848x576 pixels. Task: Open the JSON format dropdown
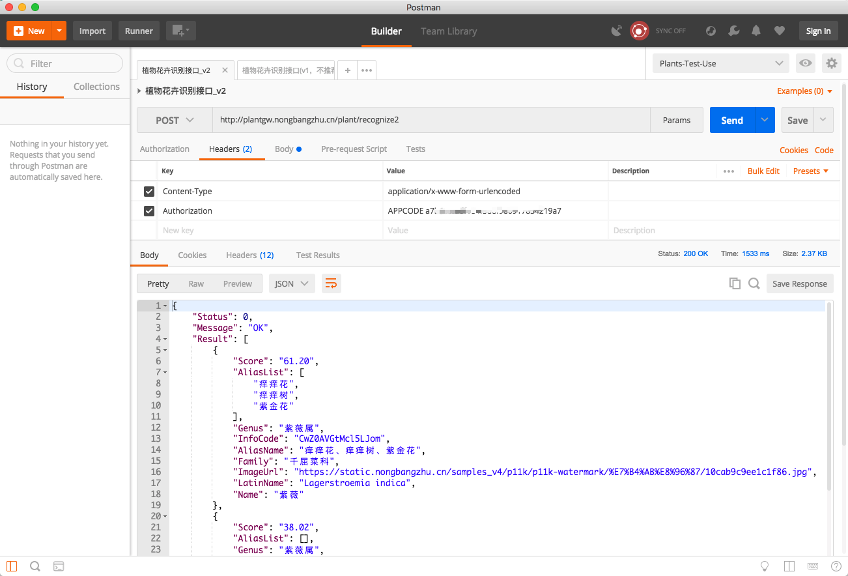pyautogui.click(x=292, y=283)
